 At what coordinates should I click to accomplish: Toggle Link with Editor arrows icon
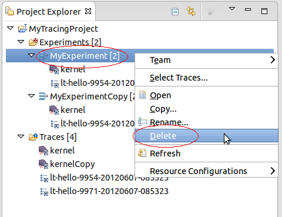click(x=191, y=11)
